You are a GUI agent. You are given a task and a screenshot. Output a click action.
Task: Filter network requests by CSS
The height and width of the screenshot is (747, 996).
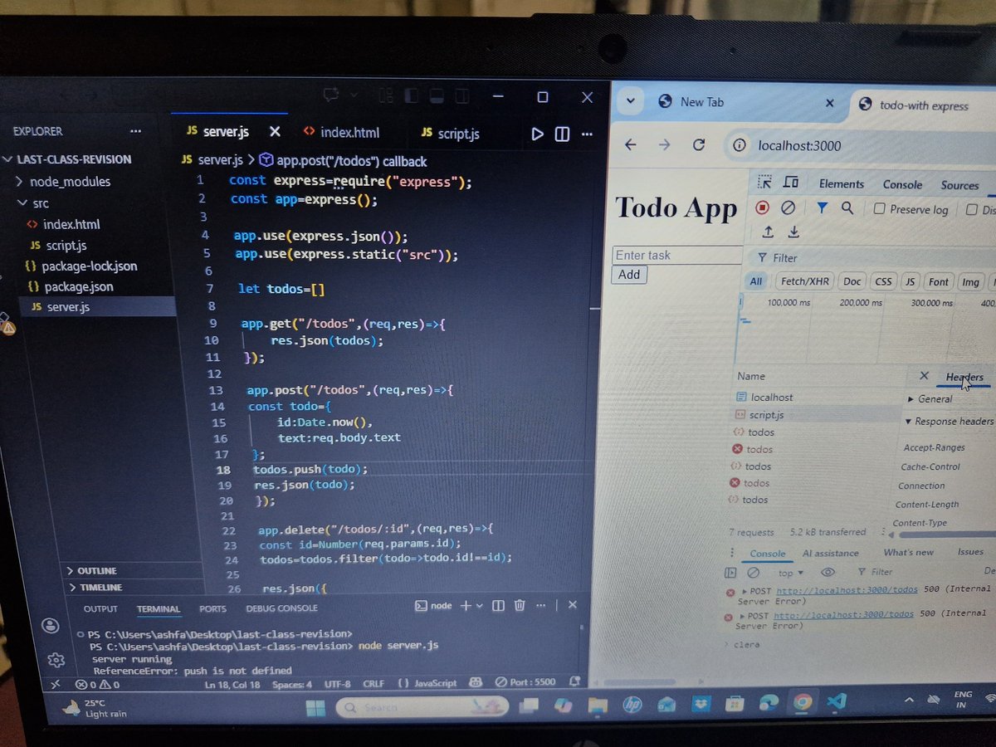pos(883,281)
